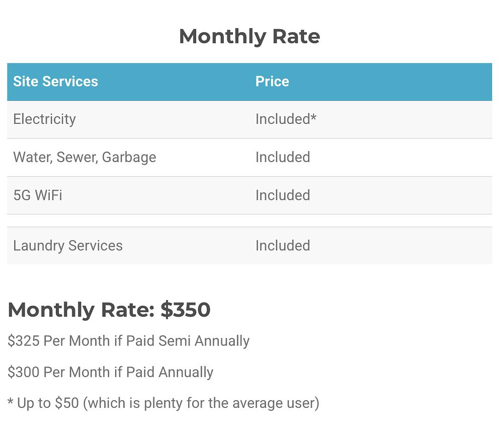Select the Electricity row label
This screenshot has height=432, width=503.
coord(44,119)
